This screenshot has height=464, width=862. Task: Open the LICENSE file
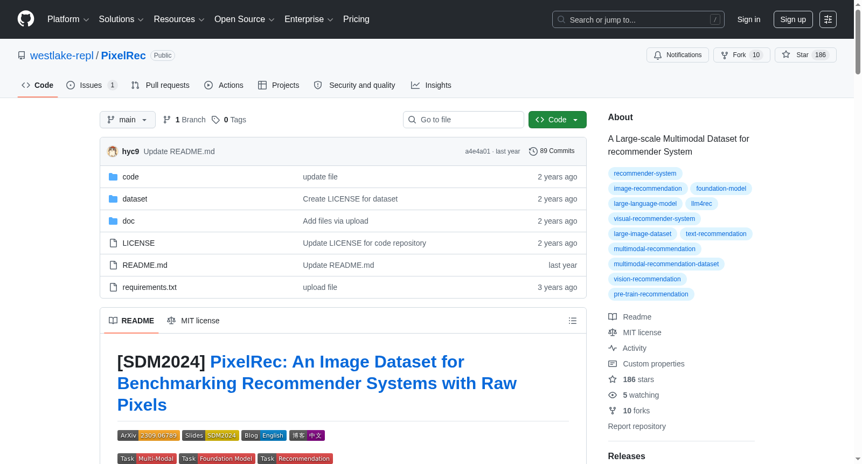coord(138,243)
